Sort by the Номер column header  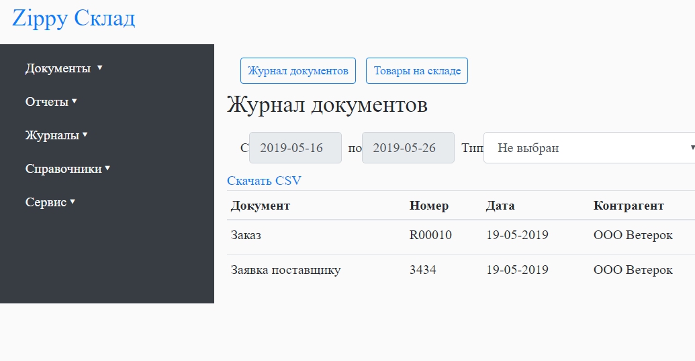coord(428,206)
